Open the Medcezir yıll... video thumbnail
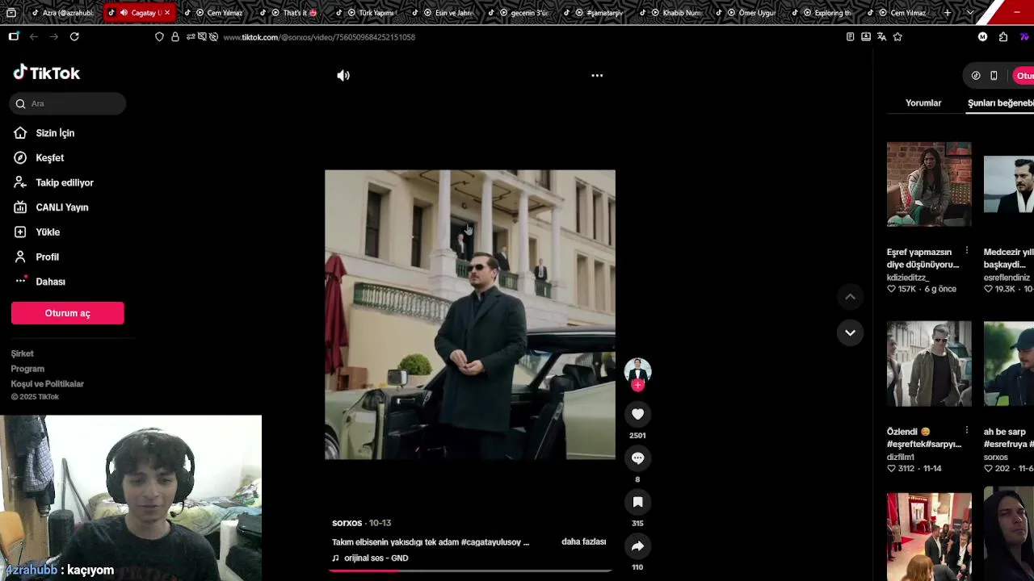The height and width of the screenshot is (581, 1034). click(x=1009, y=184)
